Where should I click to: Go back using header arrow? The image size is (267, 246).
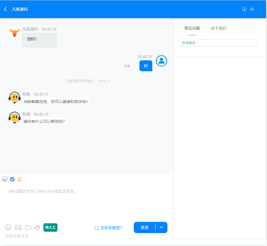(5, 9)
